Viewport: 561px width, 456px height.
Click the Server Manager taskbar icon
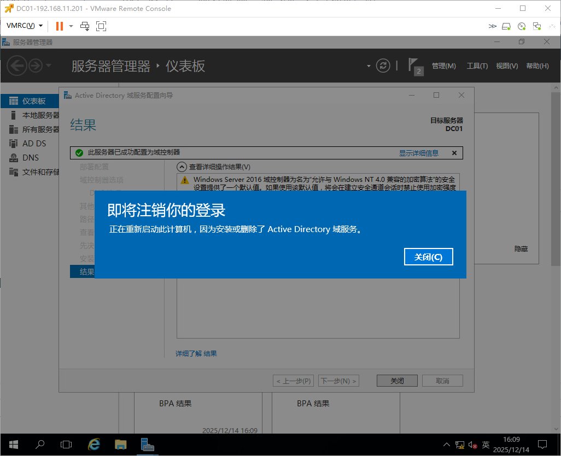pos(148,445)
